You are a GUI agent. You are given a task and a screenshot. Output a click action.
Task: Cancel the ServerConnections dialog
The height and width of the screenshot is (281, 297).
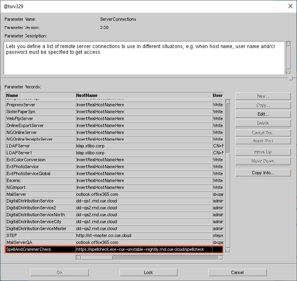[237, 272]
